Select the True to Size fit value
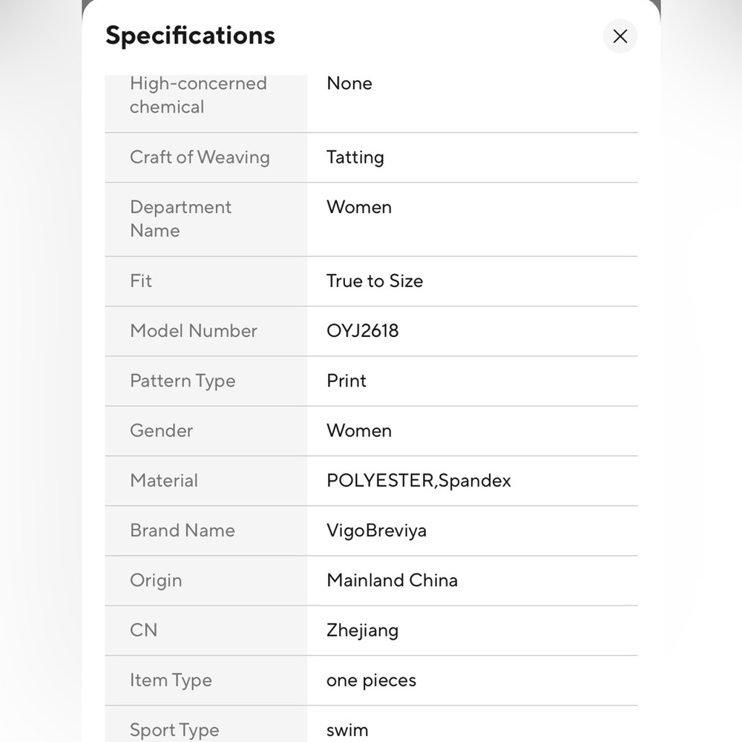 pos(375,281)
